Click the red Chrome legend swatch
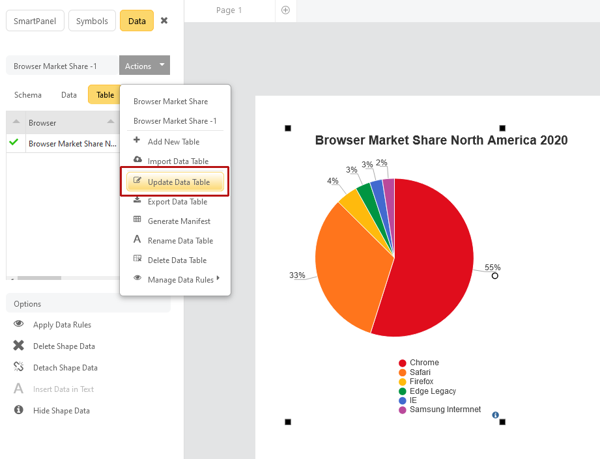 (x=403, y=363)
